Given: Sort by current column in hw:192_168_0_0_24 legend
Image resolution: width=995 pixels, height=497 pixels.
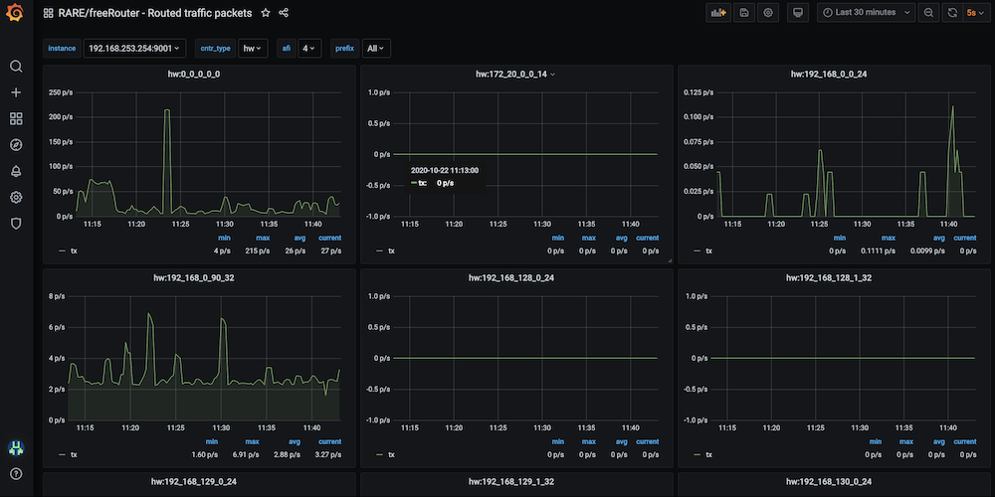Looking at the screenshot, I should click(964, 239).
